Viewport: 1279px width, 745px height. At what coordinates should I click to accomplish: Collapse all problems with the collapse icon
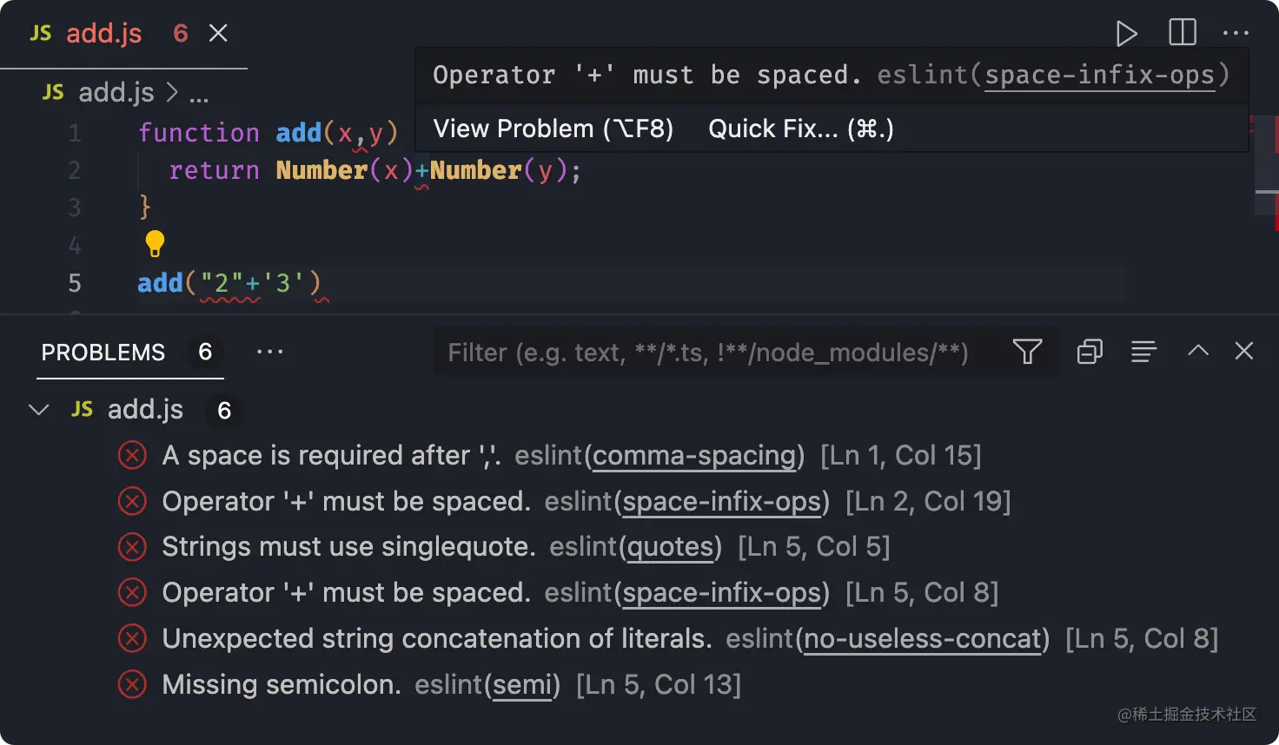pos(1090,352)
